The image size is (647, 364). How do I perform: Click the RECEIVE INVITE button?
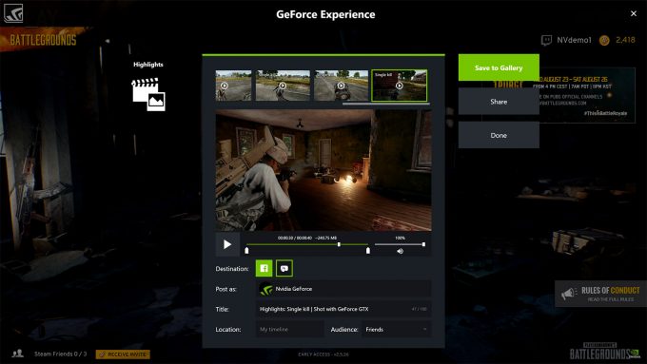click(123, 354)
